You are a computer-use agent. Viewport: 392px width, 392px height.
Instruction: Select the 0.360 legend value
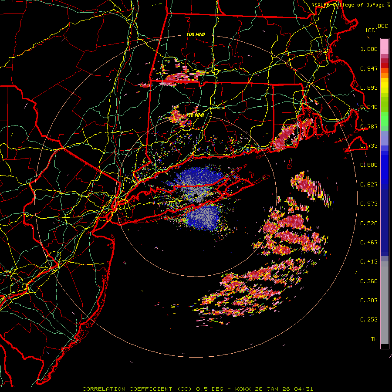[x=369, y=281]
